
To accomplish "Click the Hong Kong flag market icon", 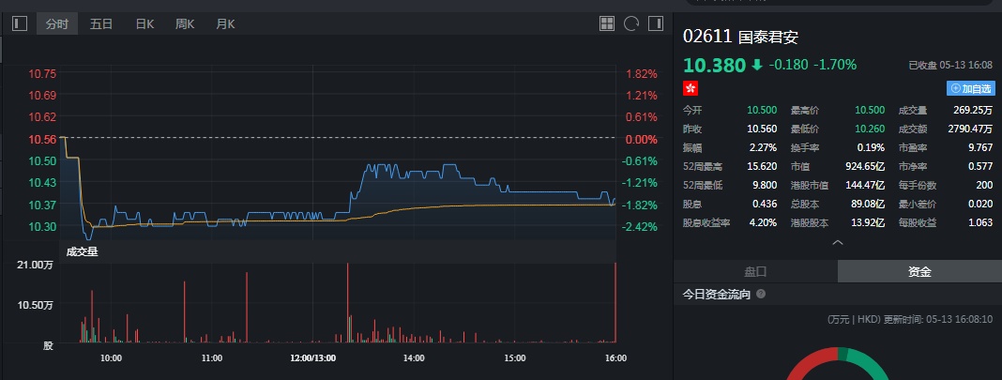I will tap(691, 88).
